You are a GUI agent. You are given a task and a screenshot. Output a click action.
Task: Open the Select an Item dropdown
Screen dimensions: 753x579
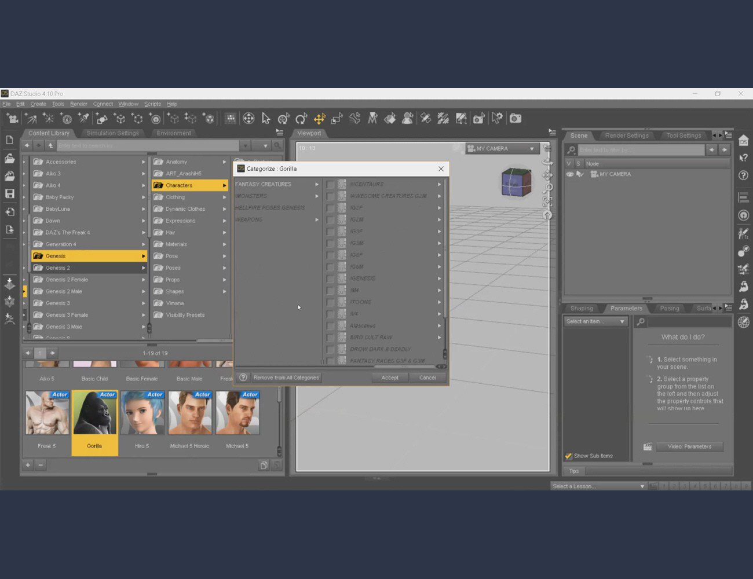coord(595,321)
